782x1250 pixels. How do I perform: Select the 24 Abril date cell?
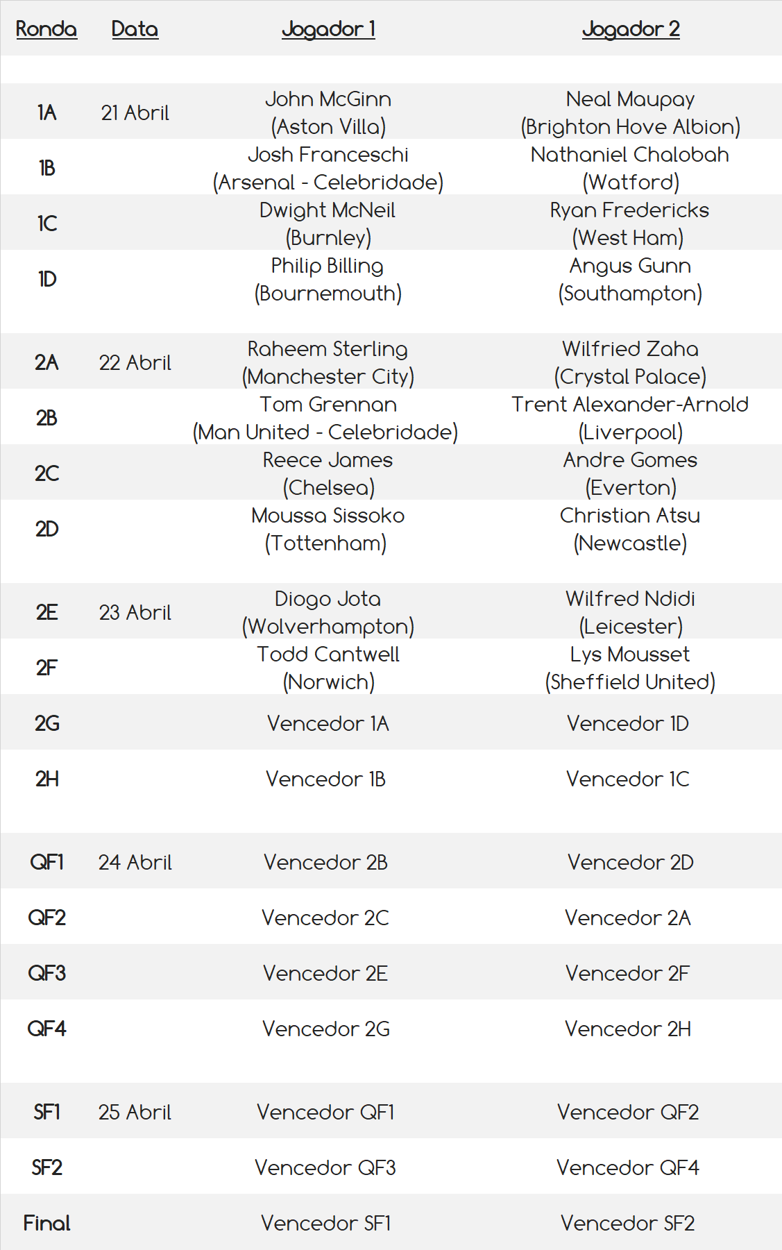(x=135, y=862)
